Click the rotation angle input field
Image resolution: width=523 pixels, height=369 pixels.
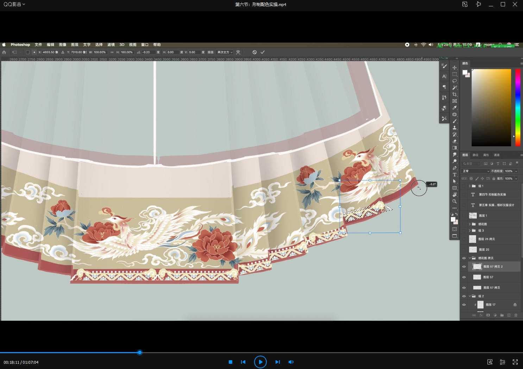[149, 52]
